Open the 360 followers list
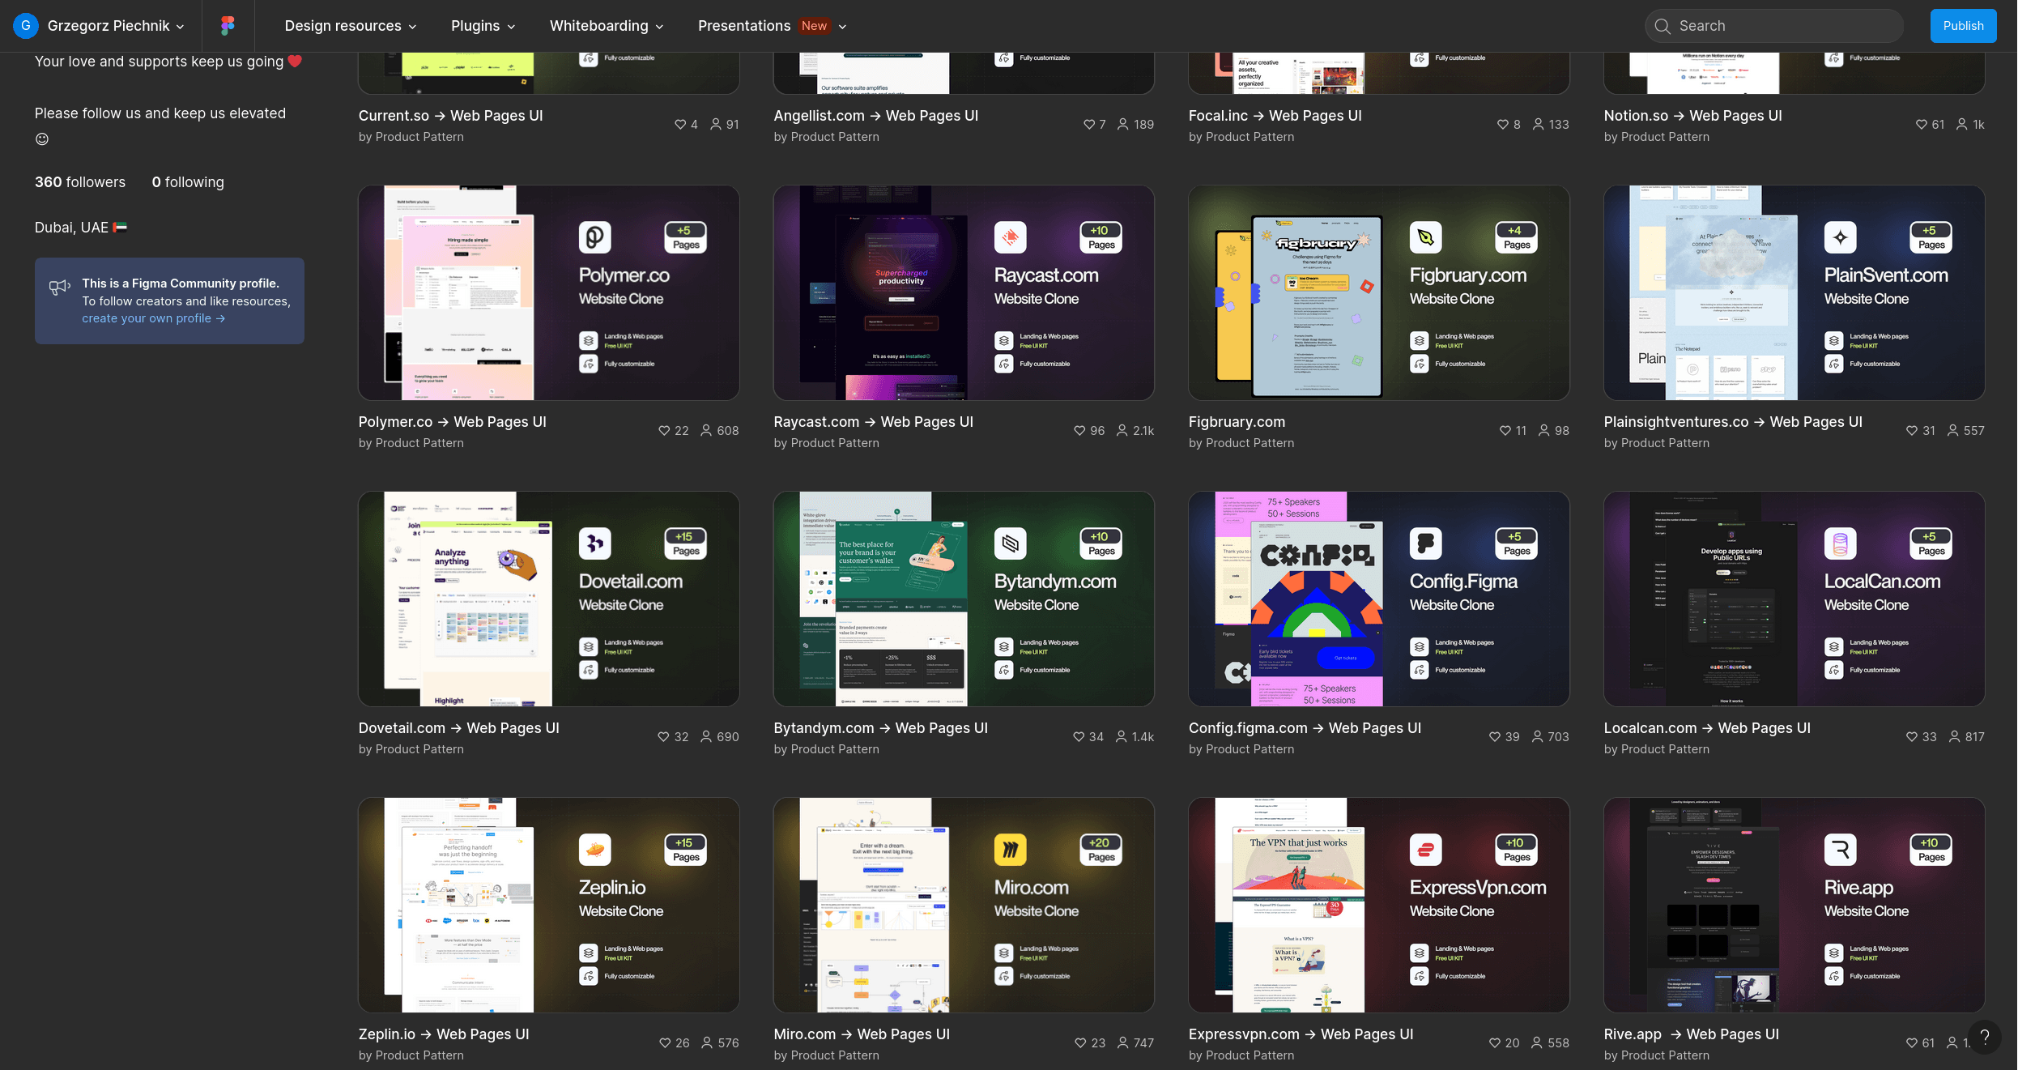This screenshot has width=2018, height=1070. click(x=80, y=182)
